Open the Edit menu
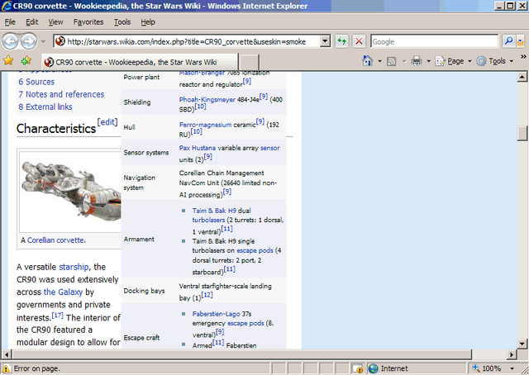The height and width of the screenshot is (375, 529). coord(32,22)
